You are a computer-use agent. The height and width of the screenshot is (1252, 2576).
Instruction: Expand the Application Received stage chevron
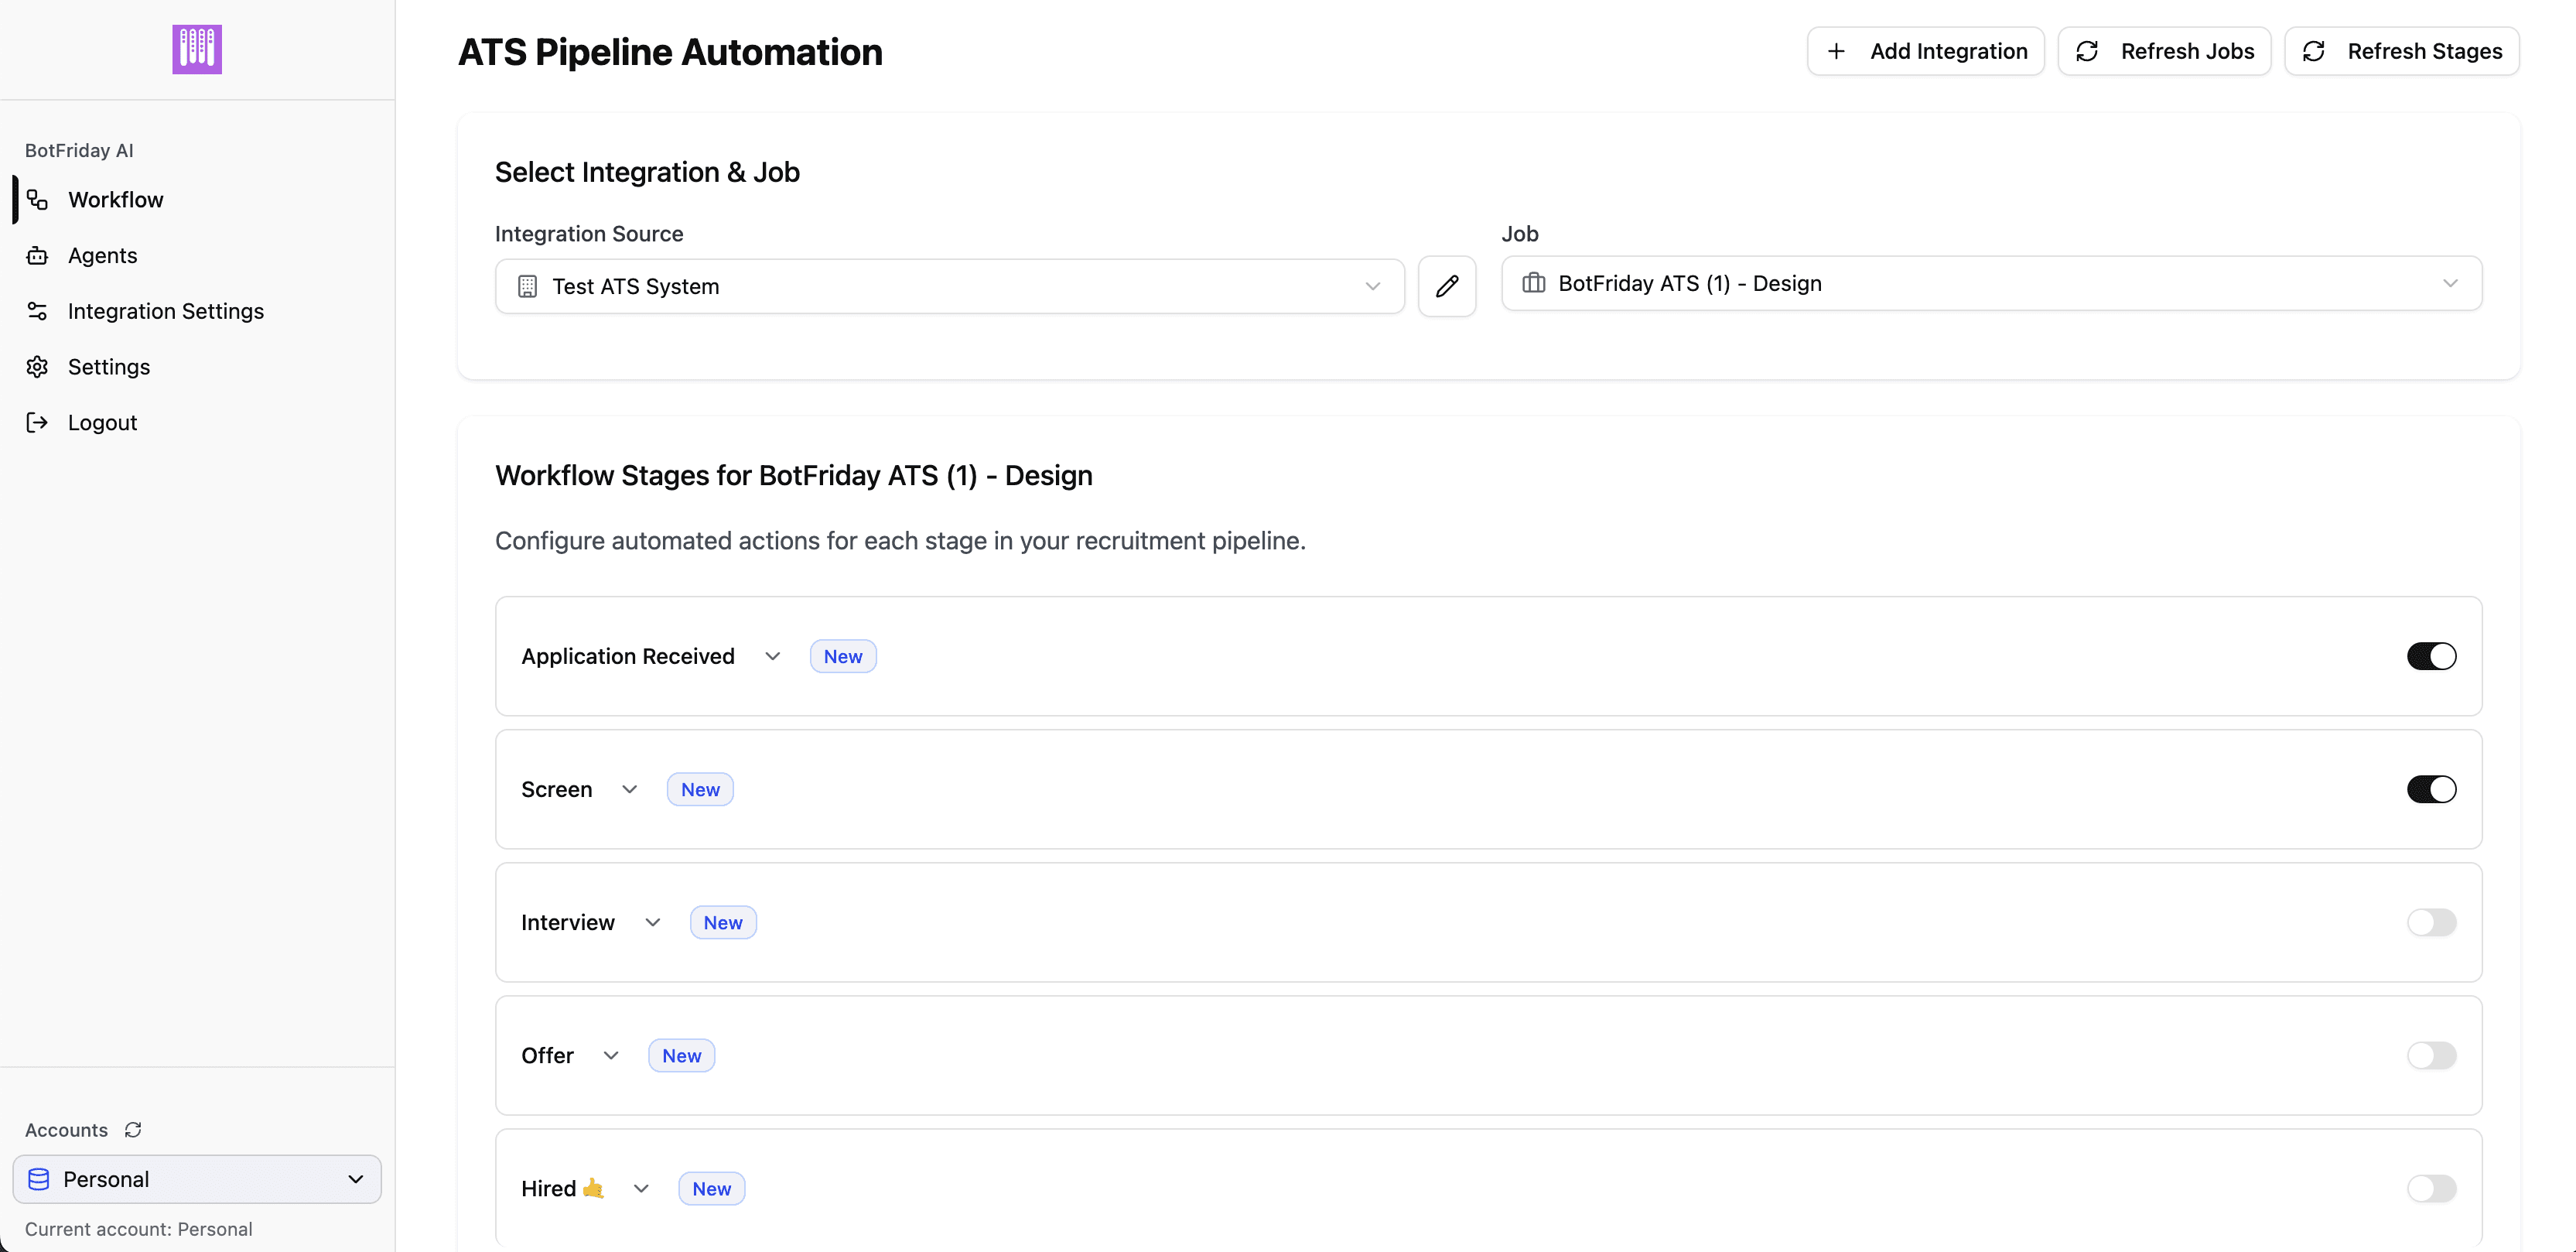[x=772, y=656]
